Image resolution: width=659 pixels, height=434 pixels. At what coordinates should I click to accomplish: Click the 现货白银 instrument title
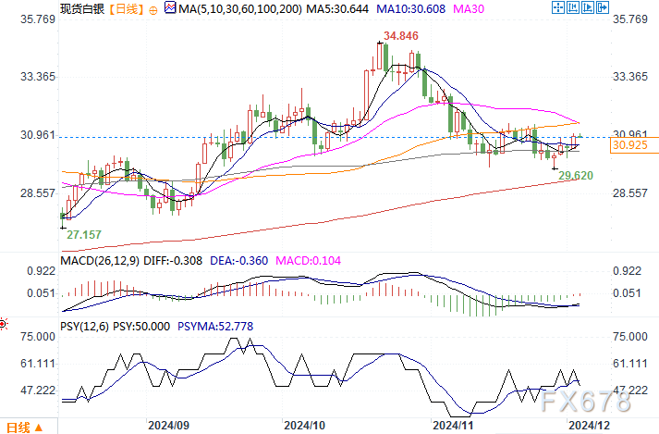tap(82, 9)
